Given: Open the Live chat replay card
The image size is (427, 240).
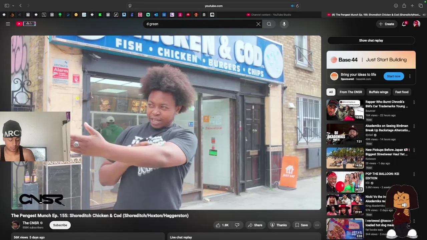Looking at the screenshot, I should pos(244,236).
